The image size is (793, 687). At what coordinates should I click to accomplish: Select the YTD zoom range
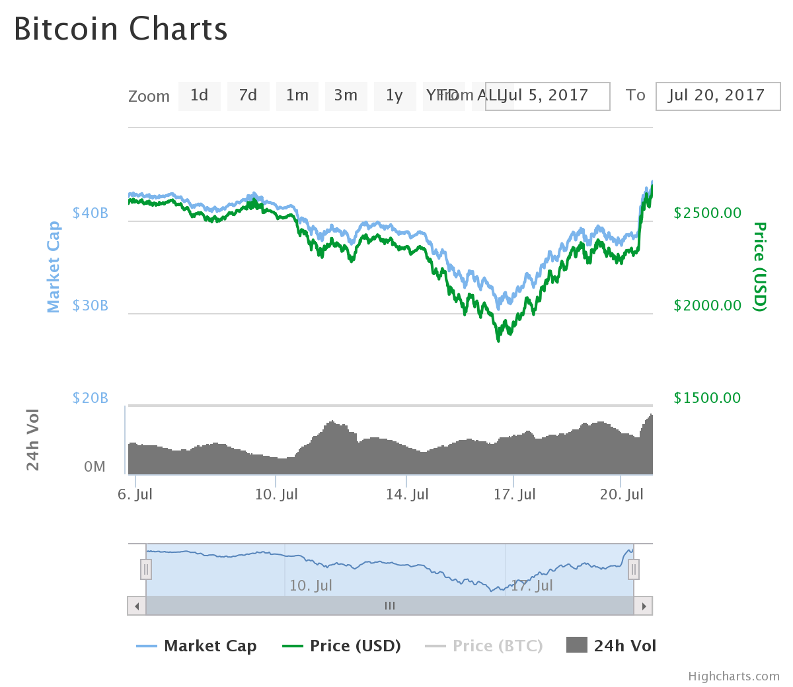[443, 96]
